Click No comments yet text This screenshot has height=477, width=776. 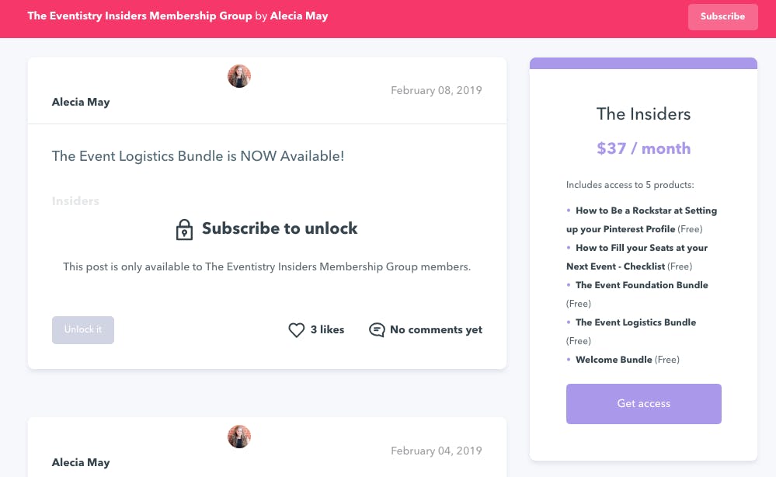coord(436,329)
